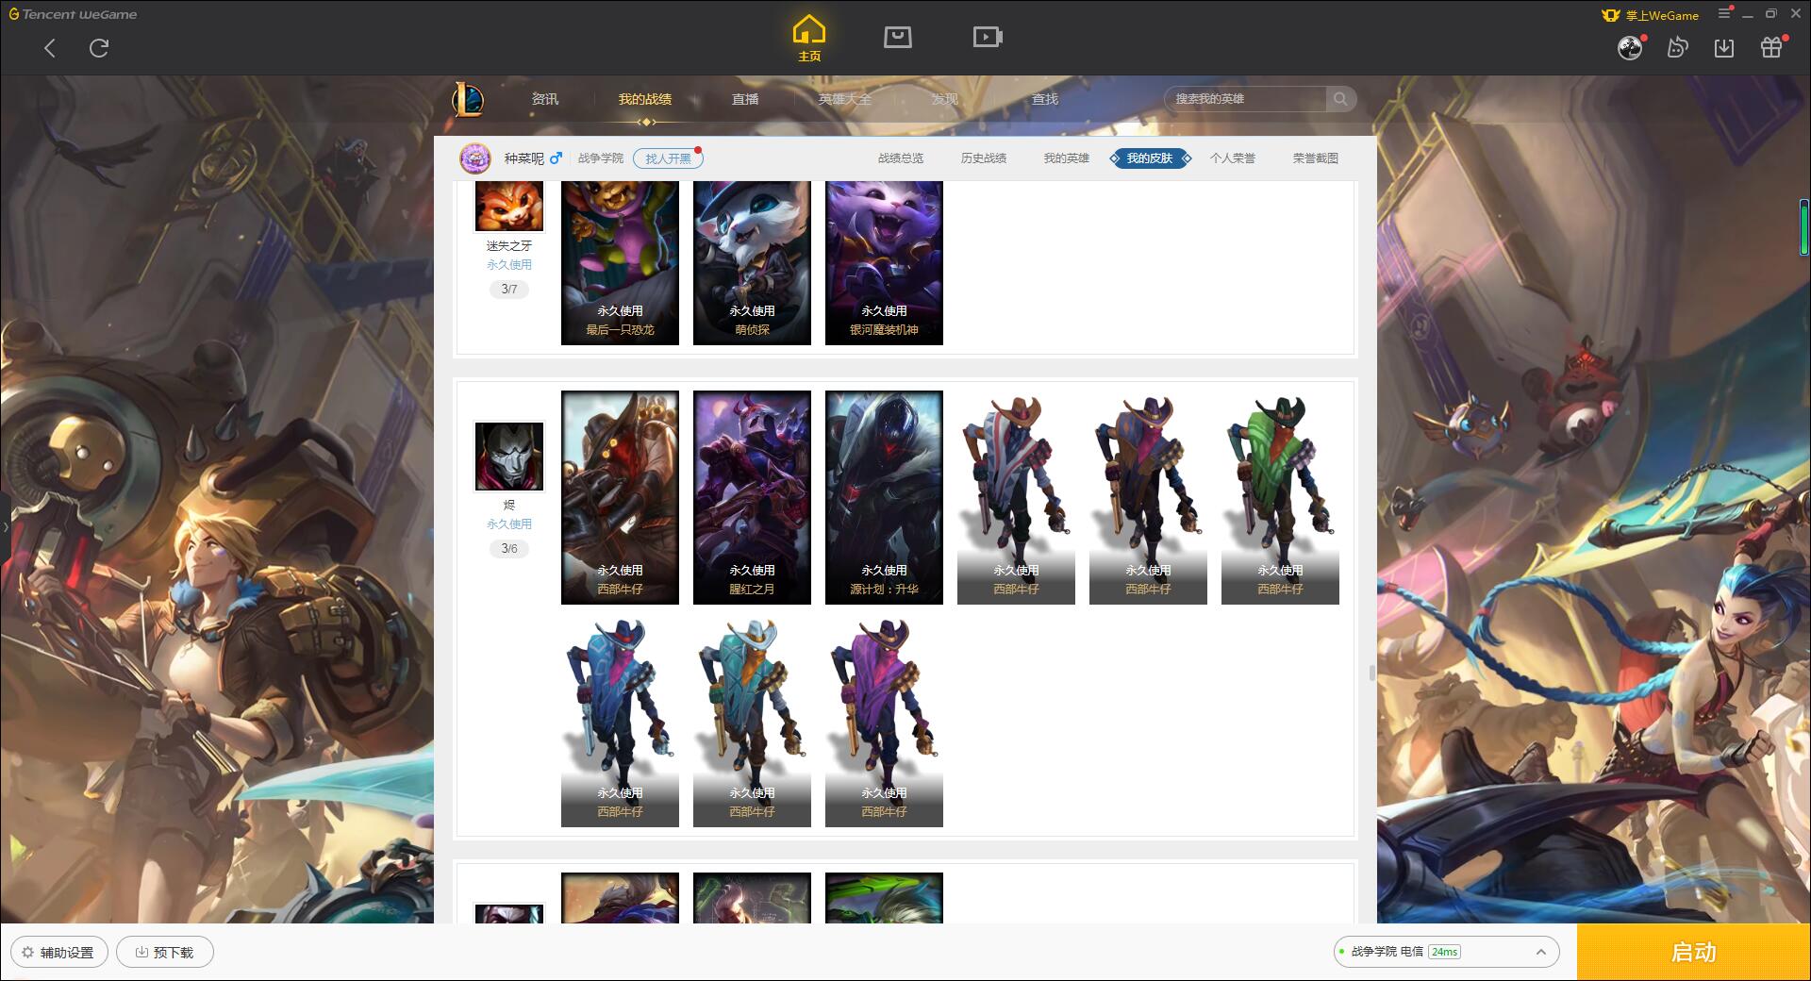This screenshot has height=981, width=1811.
Task: Click the search magnifier icon
Action: click(1339, 99)
